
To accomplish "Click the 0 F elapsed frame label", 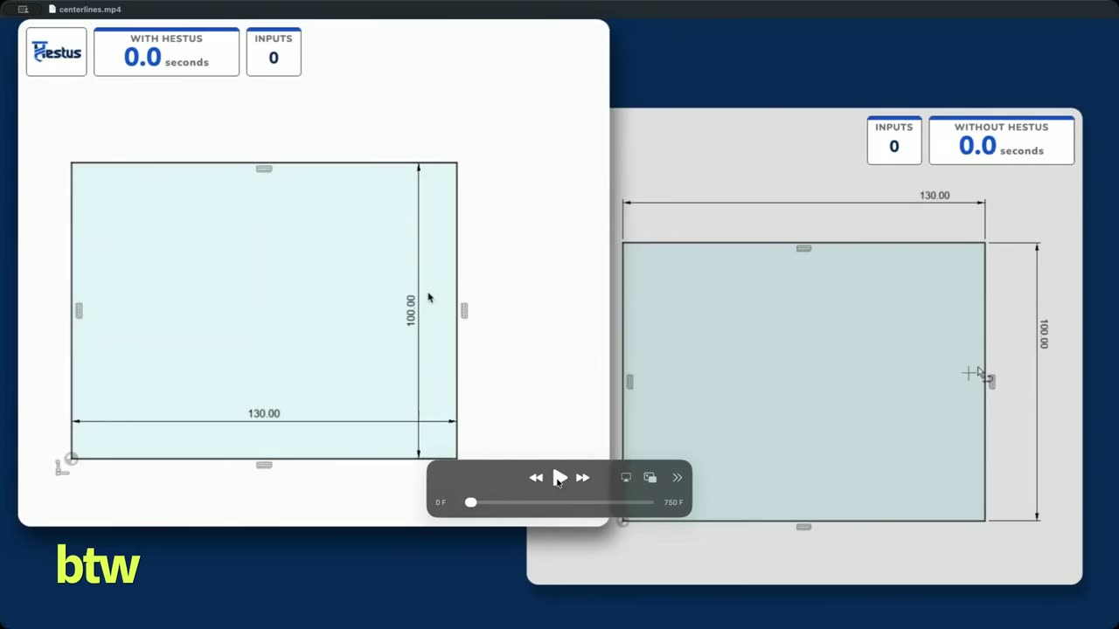I will pyautogui.click(x=441, y=502).
